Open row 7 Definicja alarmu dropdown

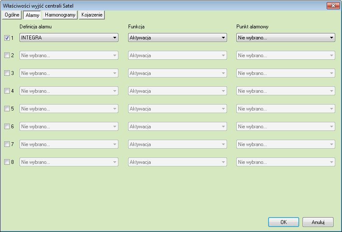[69, 144]
